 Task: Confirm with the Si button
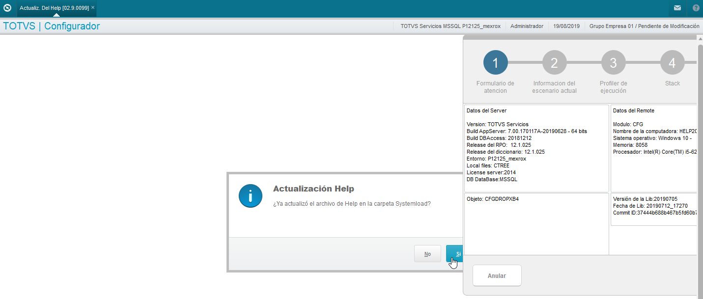pyautogui.click(x=454, y=254)
